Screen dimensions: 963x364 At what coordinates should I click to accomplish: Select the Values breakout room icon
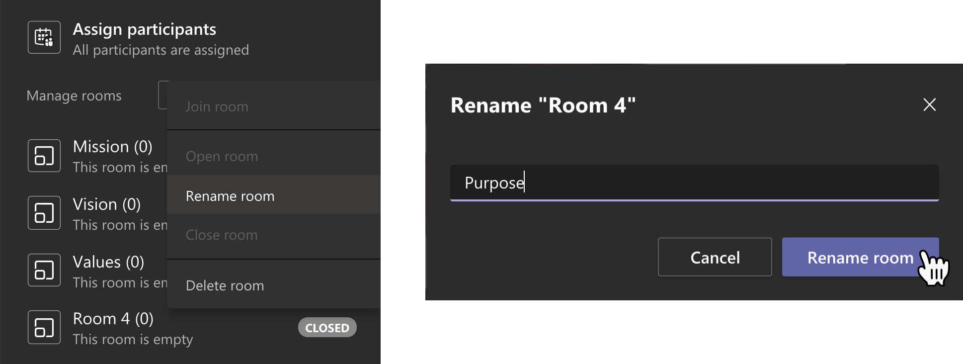click(44, 270)
